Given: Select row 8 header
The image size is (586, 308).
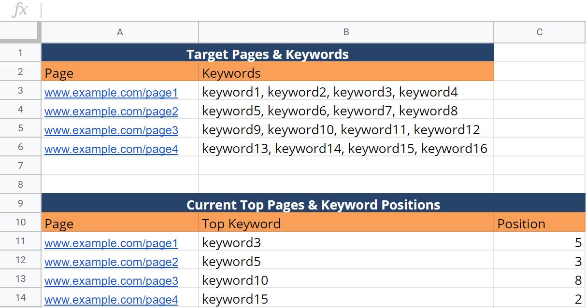Looking at the screenshot, I should pyautogui.click(x=20, y=184).
